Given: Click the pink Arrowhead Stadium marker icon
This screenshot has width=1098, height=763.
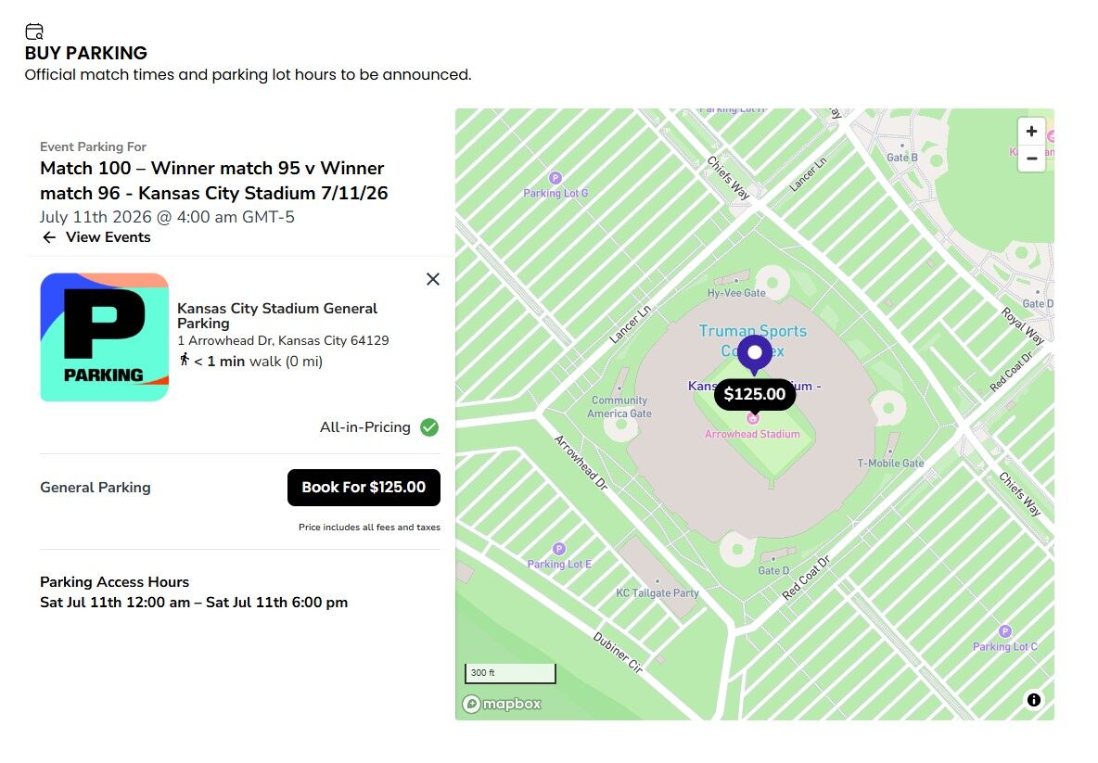Looking at the screenshot, I should point(753,416).
